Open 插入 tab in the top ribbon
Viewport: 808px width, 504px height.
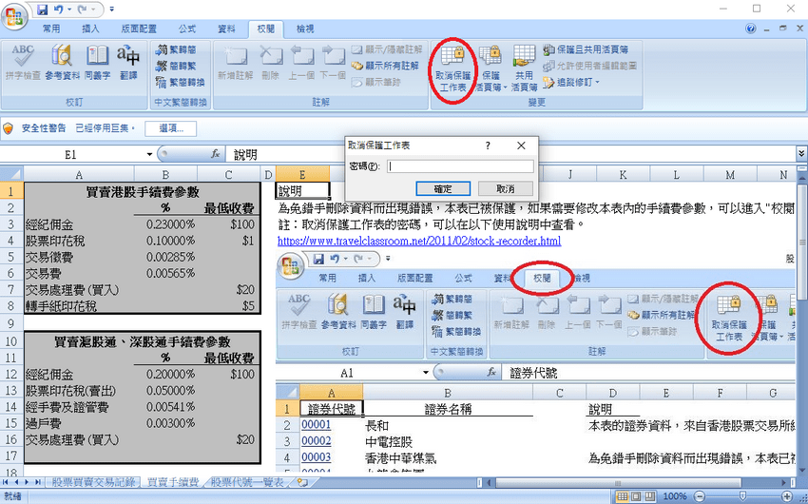(90, 29)
